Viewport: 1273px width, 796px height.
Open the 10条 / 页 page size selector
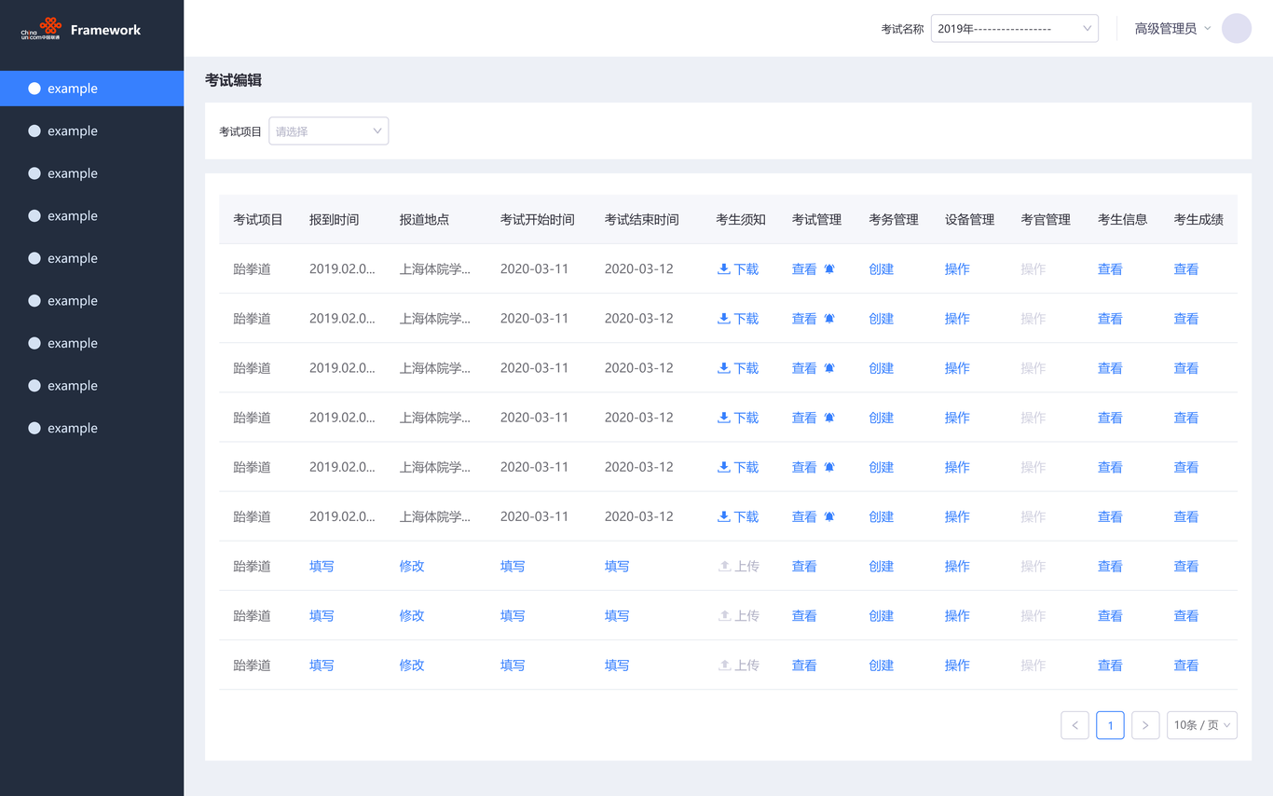[x=1201, y=724]
